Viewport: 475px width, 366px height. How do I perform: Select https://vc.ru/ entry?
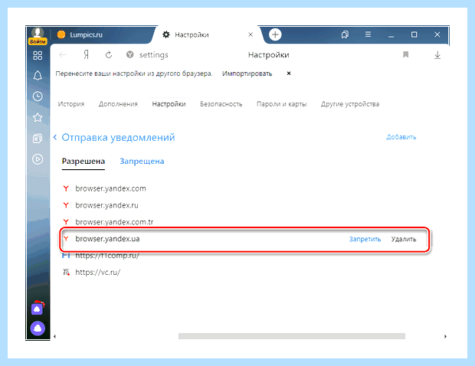tap(97, 272)
